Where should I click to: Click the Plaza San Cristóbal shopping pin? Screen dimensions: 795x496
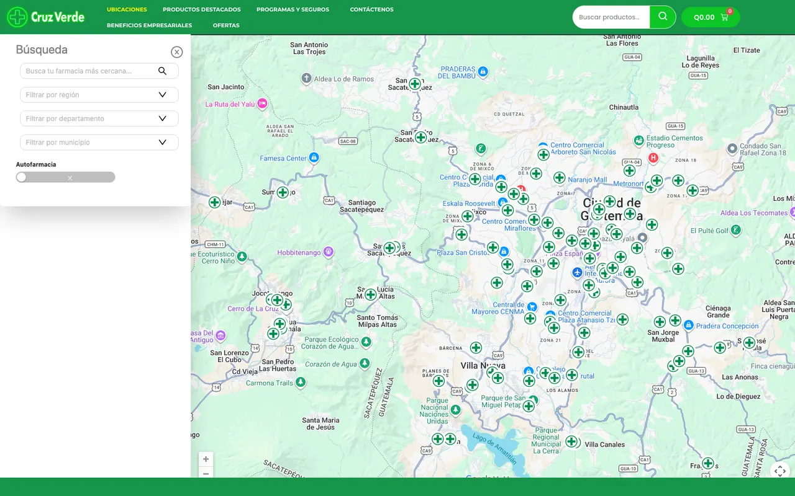(504, 252)
